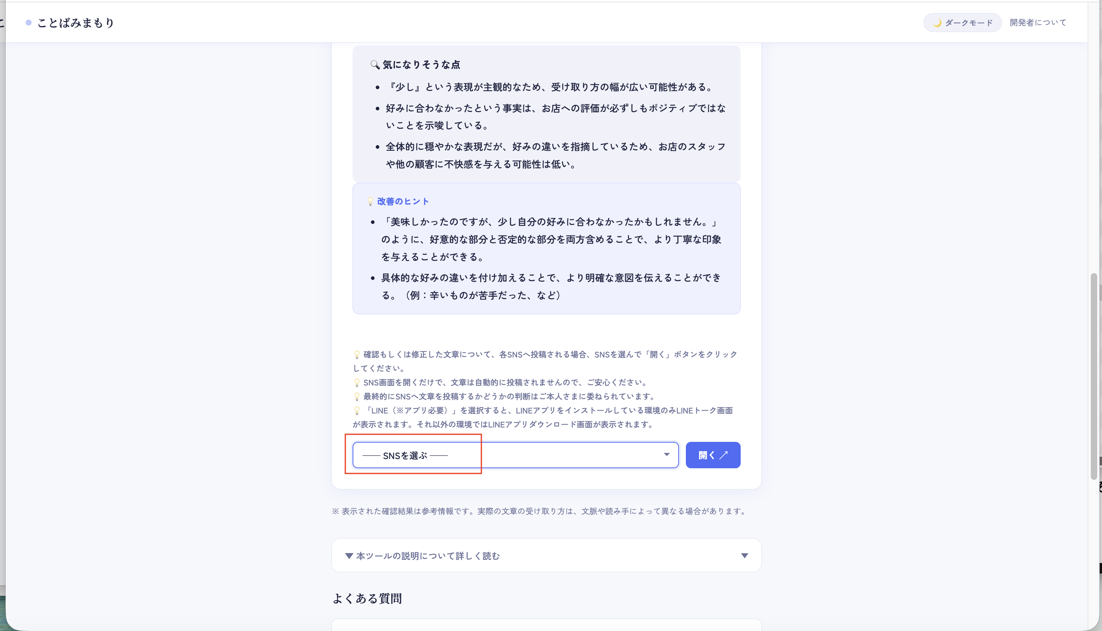This screenshot has width=1102, height=631.
Task: Click the lightbulb icon beside 改善のヒント
Action: point(371,202)
